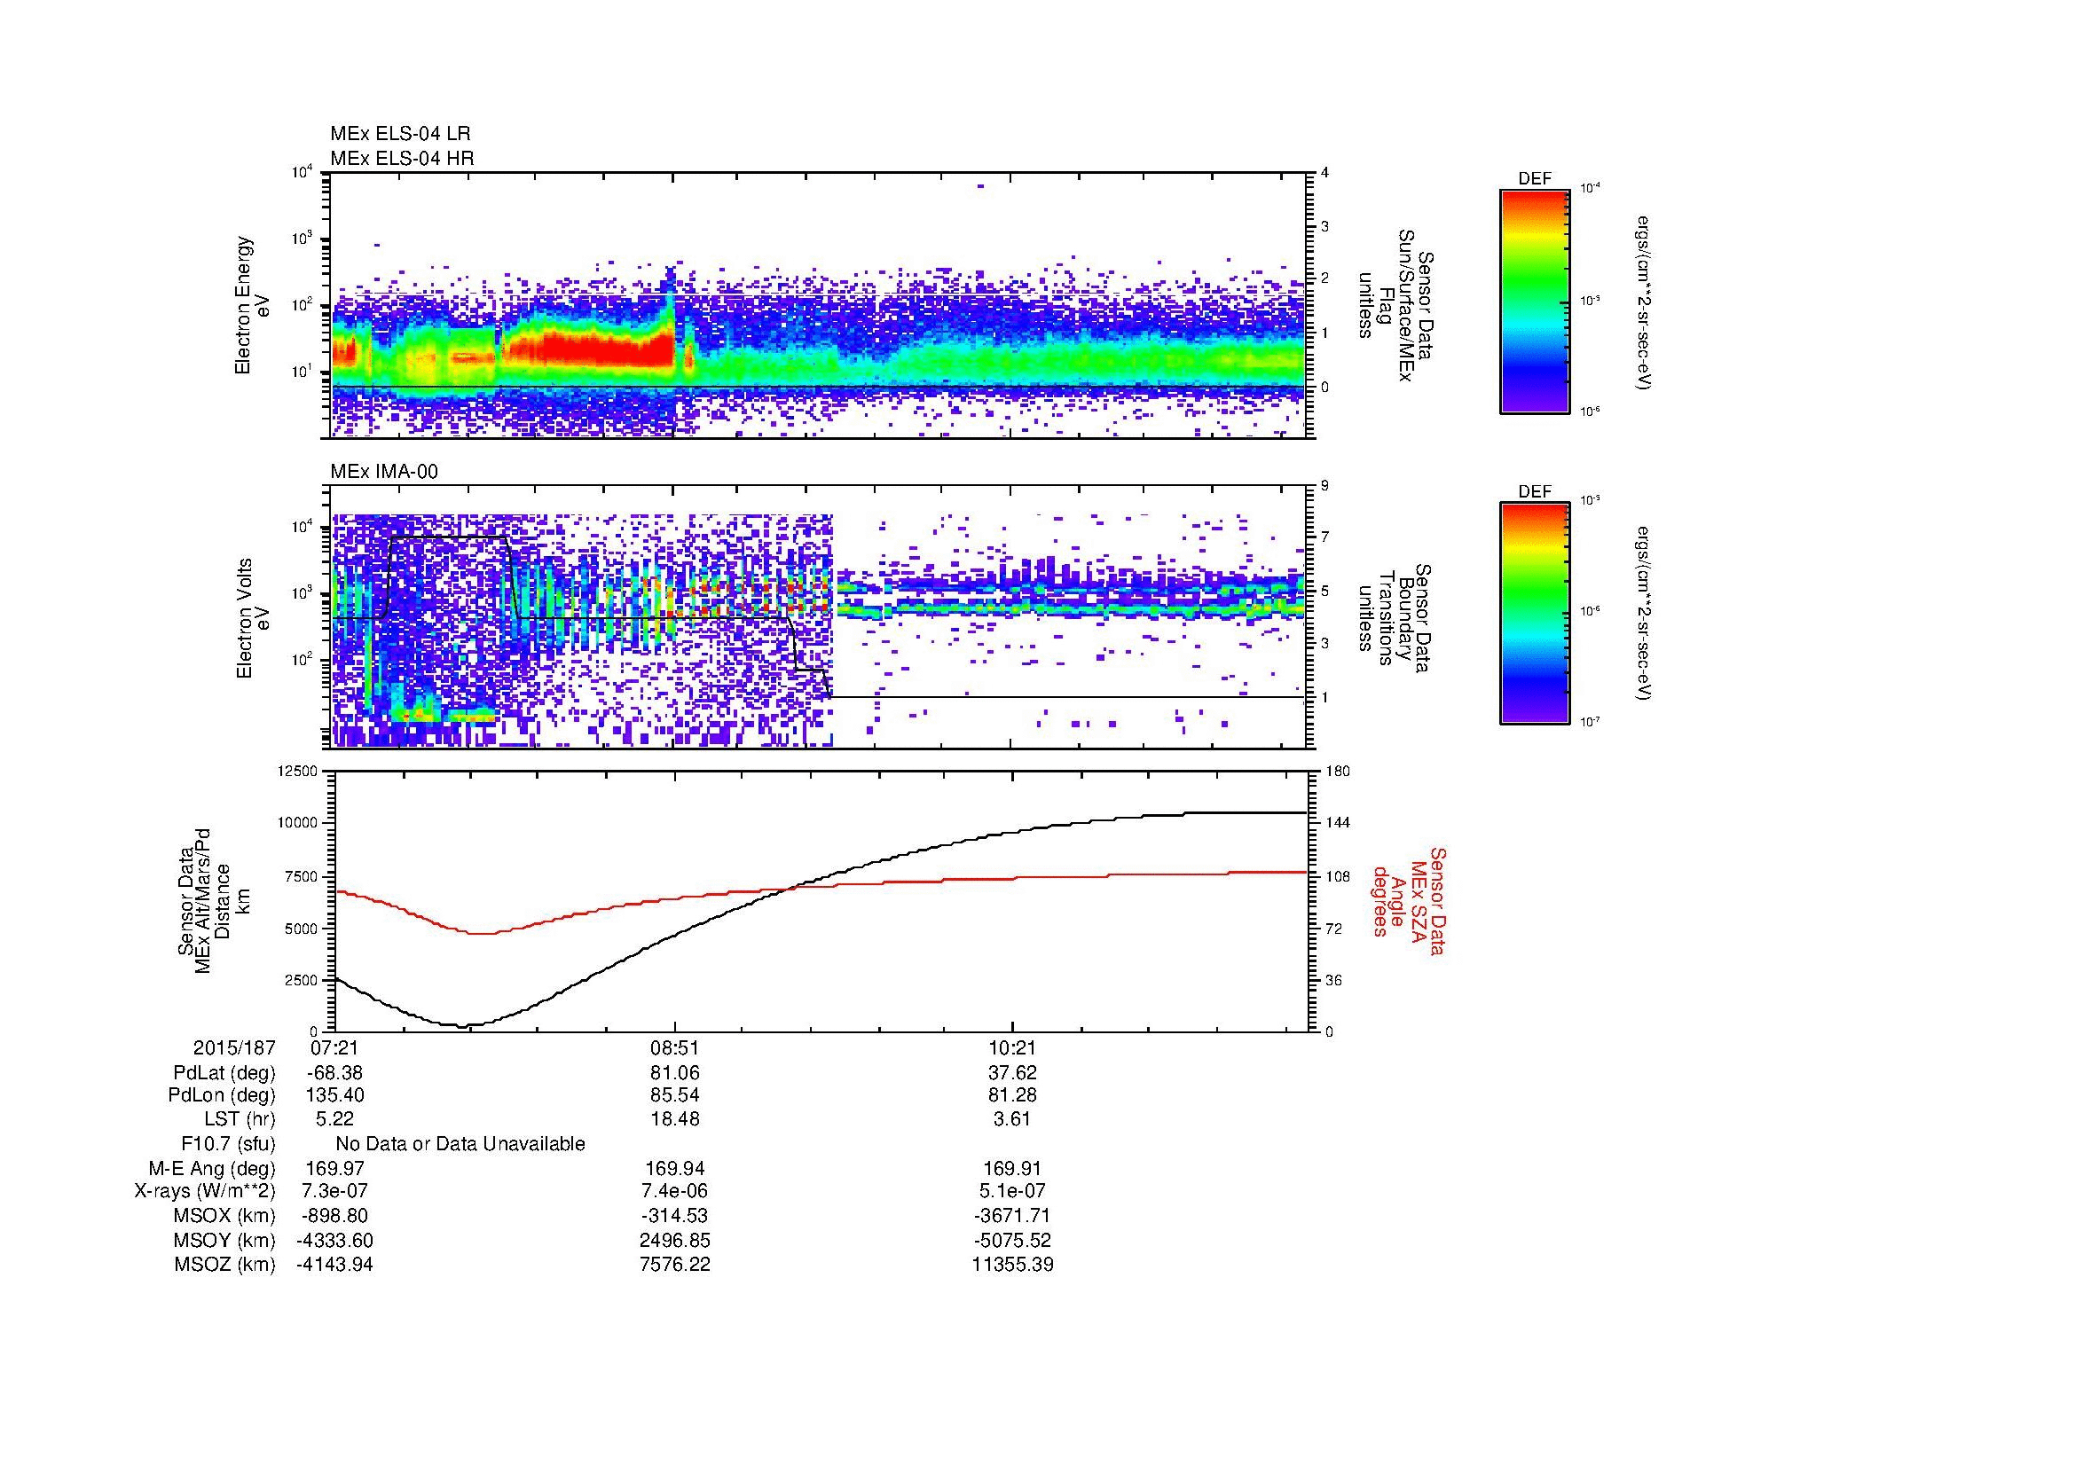The image size is (2075, 1466).
Task: Click PdLat value '81.06'
Action: pos(674,1072)
